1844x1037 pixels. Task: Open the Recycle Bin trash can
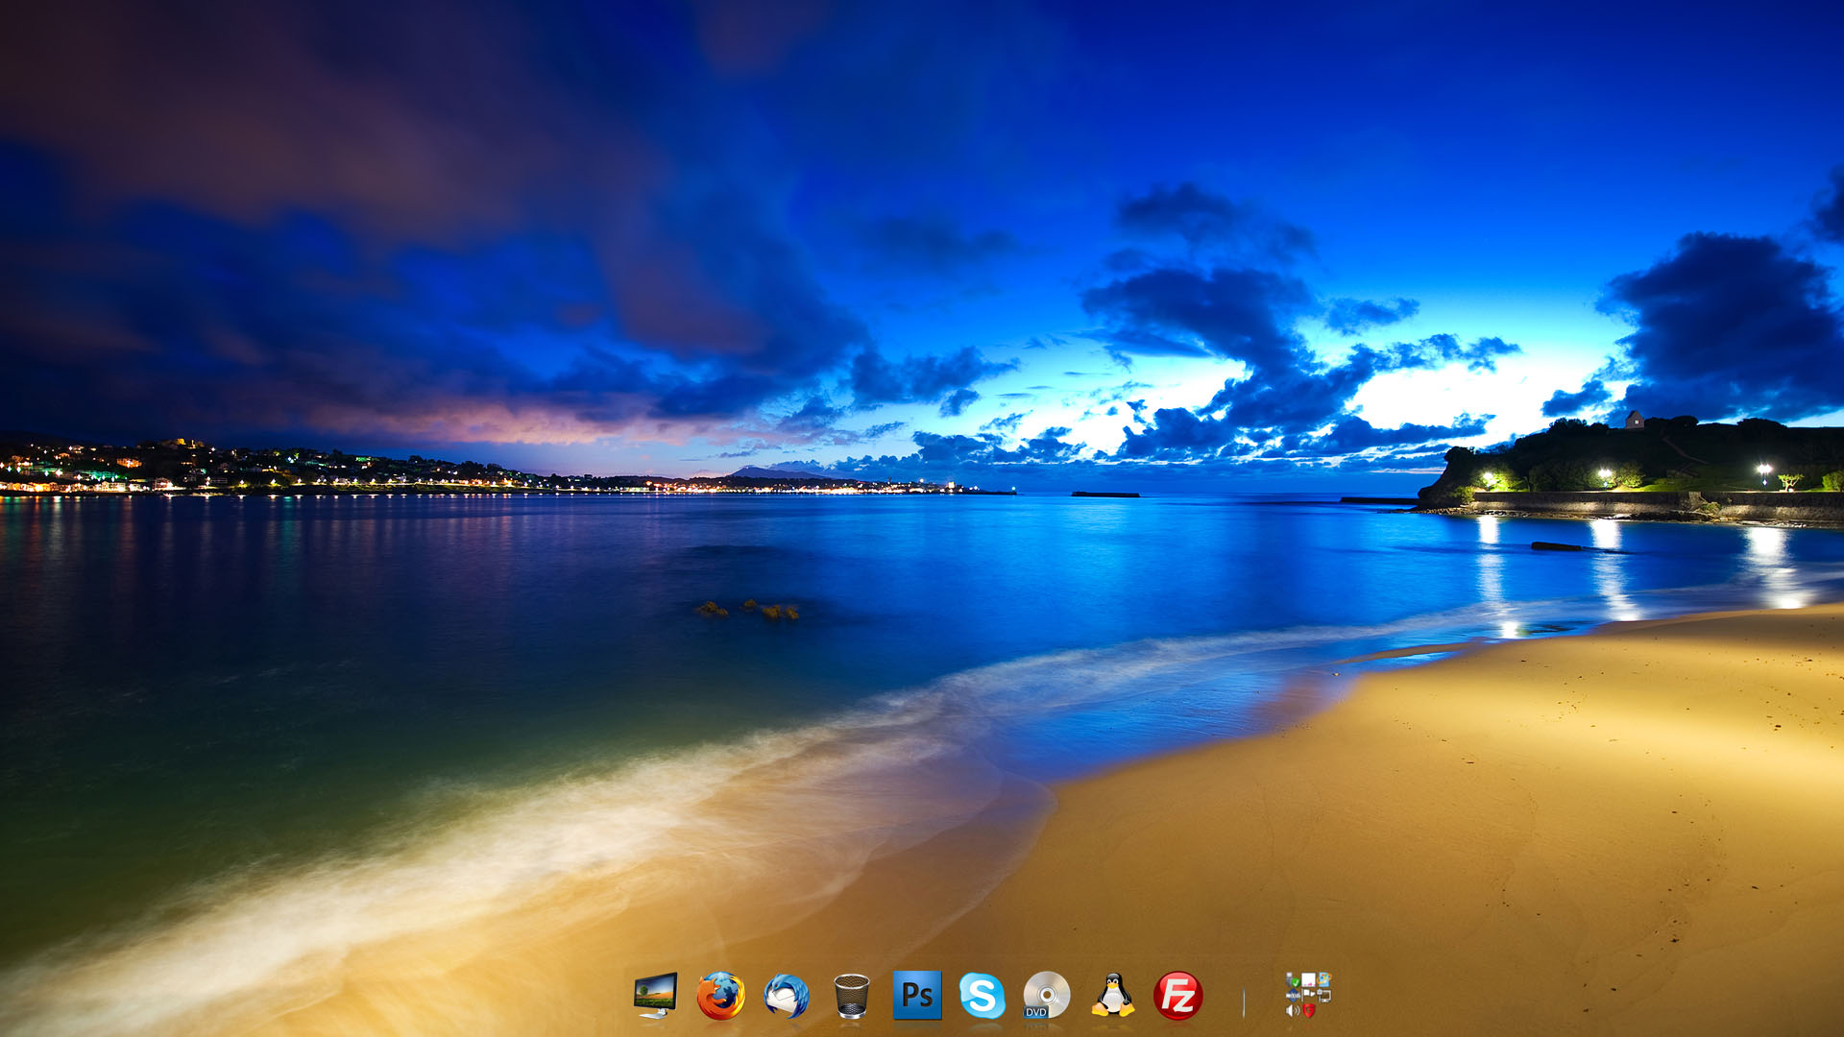(851, 996)
